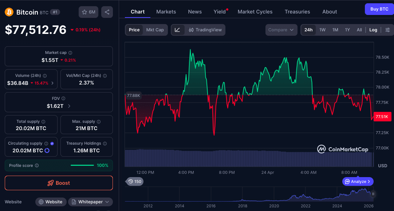Click the 1.26M BTC treasury holdings value
Viewport: 394px width, 211px height.
point(86,151)
